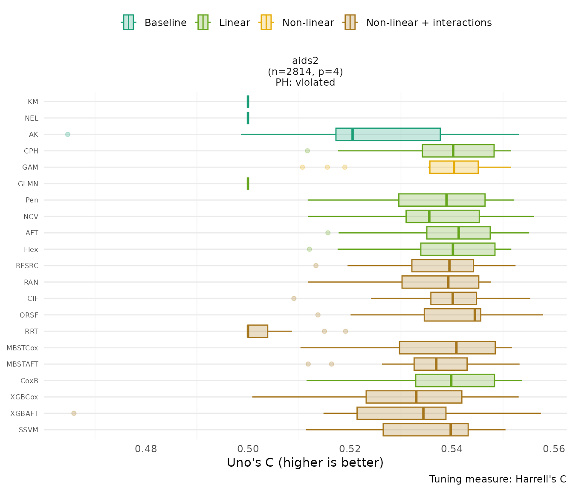The height and width of the screenshot is (491, 573).
Task: Select the CPH row outlier point
Action: coord(307,151)
